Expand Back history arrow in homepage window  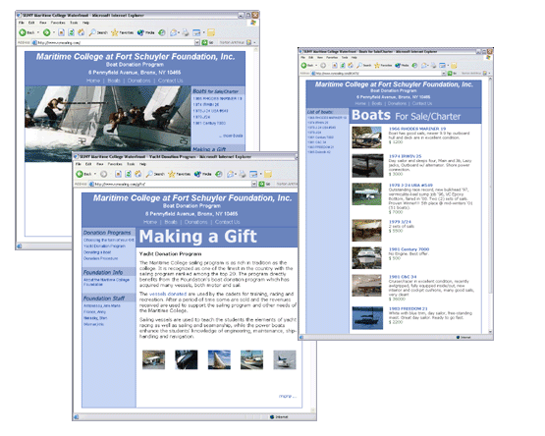38,32
